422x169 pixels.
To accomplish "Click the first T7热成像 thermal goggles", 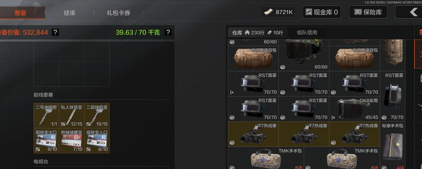I will tap(253, 134).
